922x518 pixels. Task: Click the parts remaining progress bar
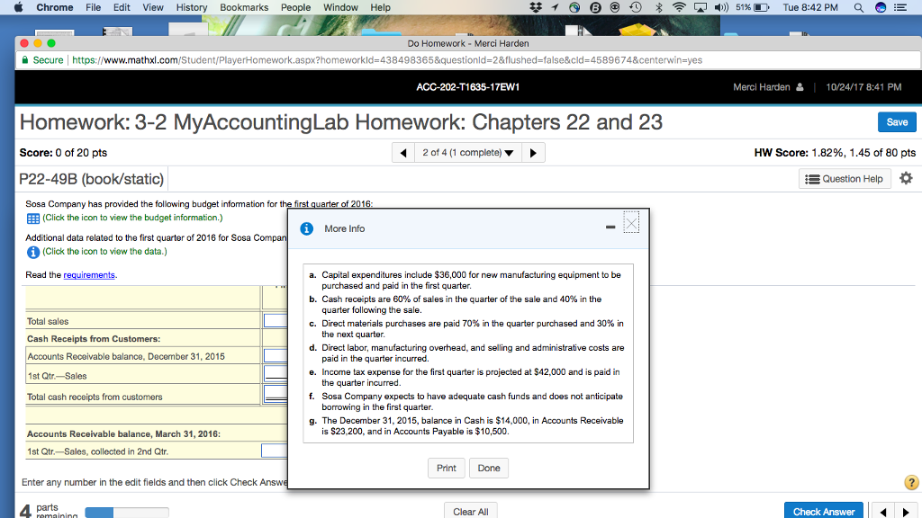tap(127, 512)
